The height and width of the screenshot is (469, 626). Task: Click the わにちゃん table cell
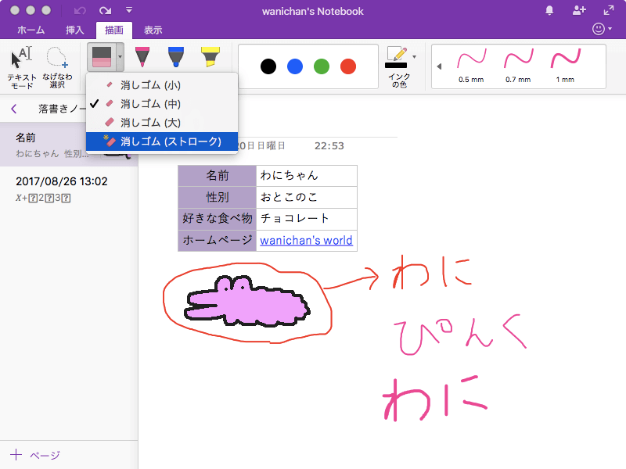point(307,175)
